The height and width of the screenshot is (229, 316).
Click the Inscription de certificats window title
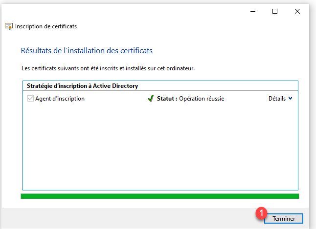pos(46,26)
